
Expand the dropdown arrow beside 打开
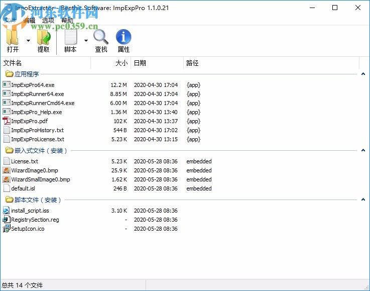click(x=28, y=41)
